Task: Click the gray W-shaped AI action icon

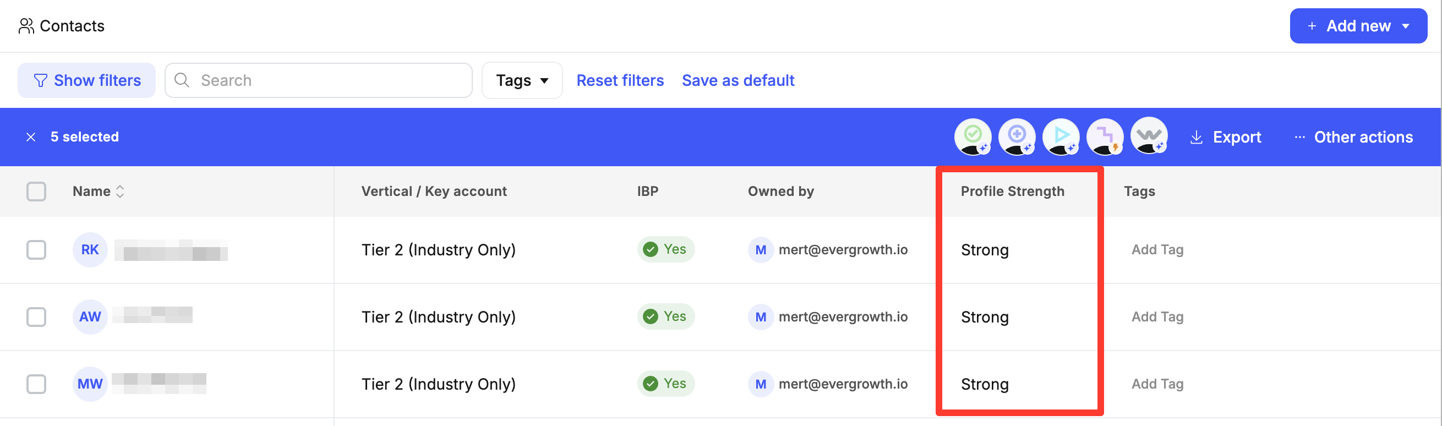Action: pos(1149,136)
